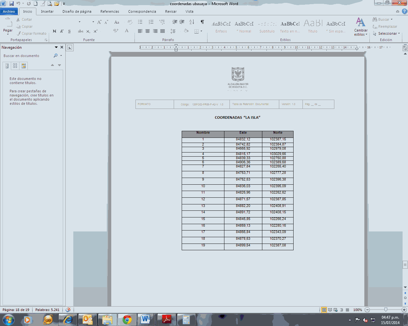Open the paragraph line spacing options
Screen dimensions: 408x326
(x=173, y=31)
